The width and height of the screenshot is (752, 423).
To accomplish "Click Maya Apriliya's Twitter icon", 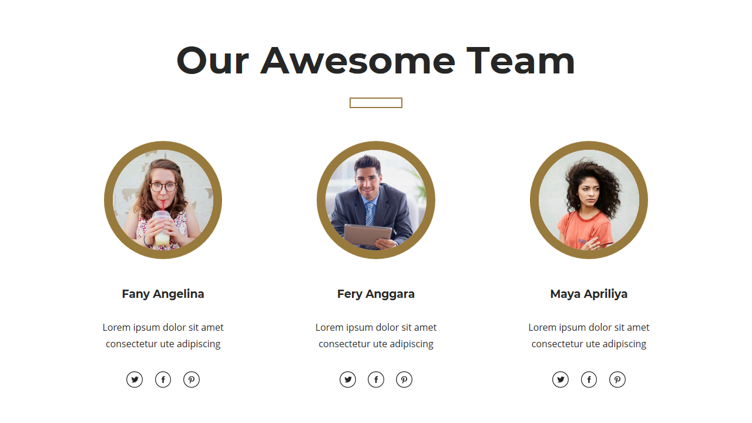I will [x=560, y=380].
